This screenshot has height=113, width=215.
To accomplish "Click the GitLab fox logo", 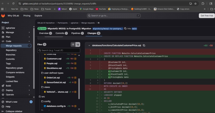I will (3, 16).
